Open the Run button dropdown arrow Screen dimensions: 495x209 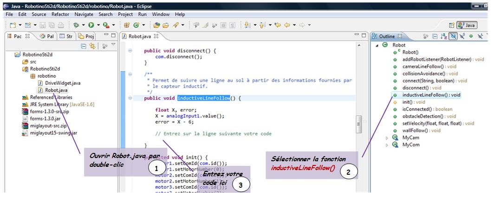tap(98, 25)
